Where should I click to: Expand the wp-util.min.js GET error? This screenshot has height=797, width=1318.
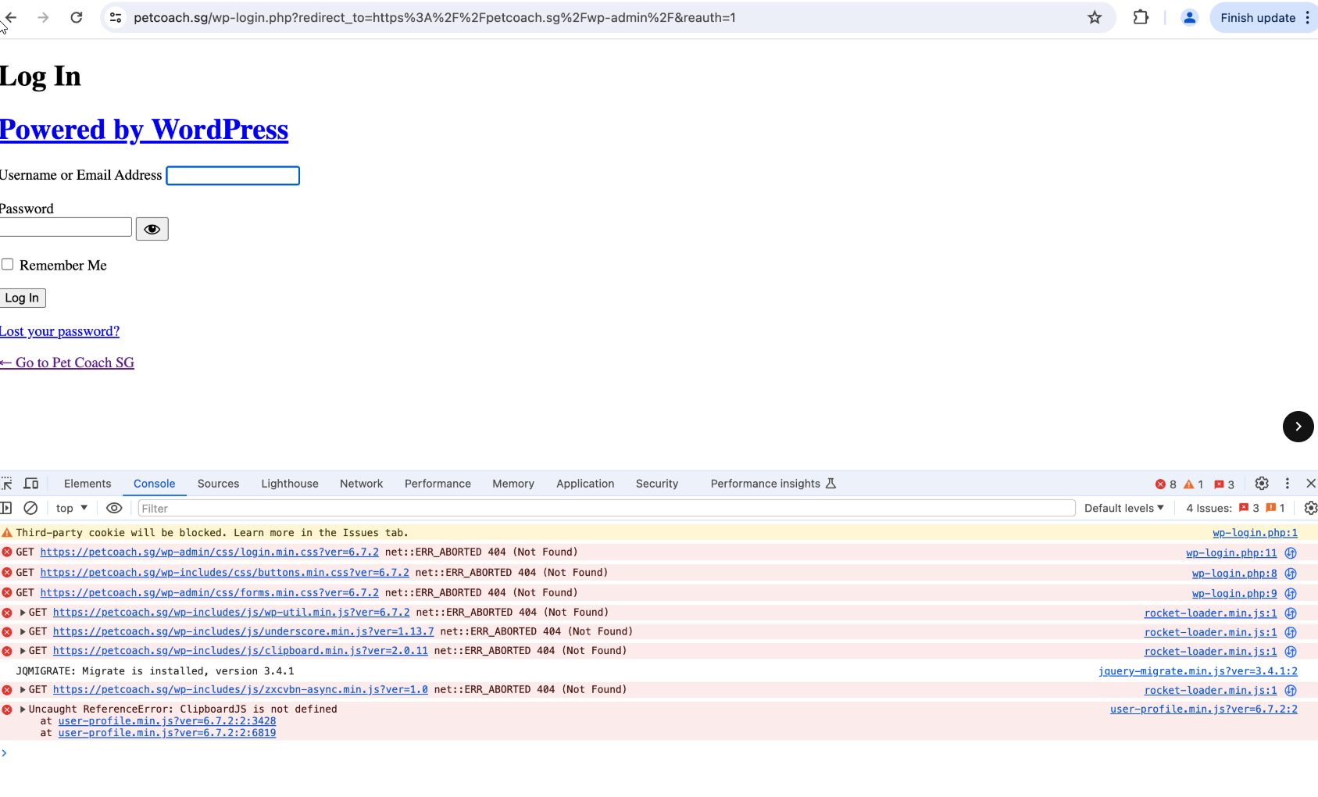point(23,613)
